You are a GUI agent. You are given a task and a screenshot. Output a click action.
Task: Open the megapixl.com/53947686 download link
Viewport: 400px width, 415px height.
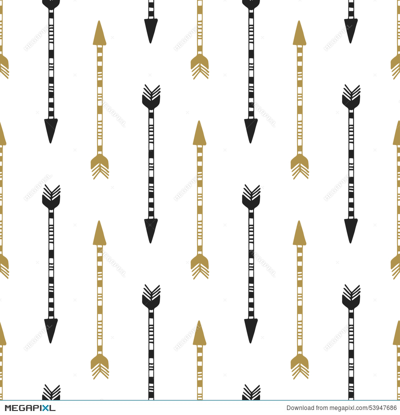(x=350, y=408)
